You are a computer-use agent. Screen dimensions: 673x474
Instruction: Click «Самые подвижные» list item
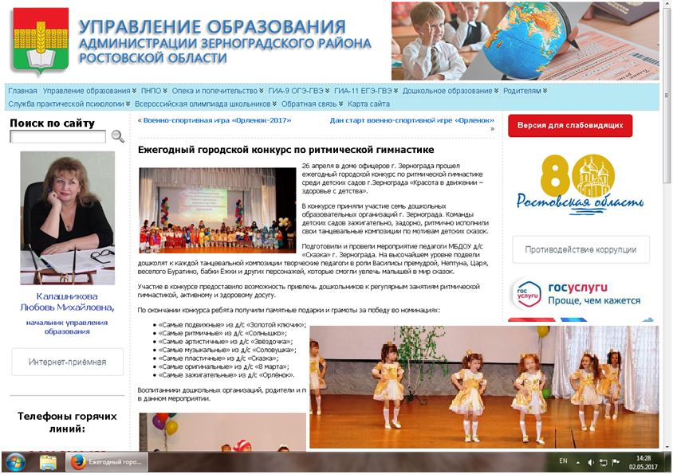click(232, 325)
